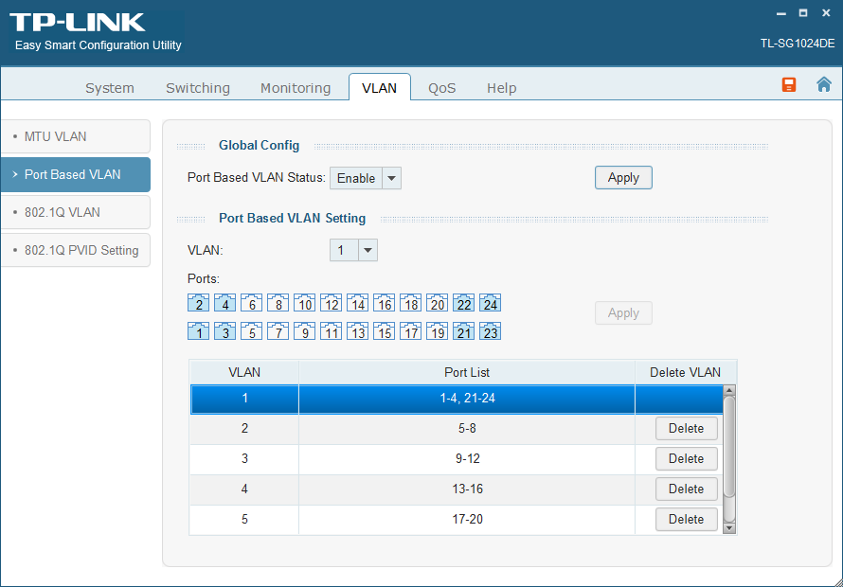843x587 pixels.
Task: Select port list cell 13-16
Action: (467, 489)
